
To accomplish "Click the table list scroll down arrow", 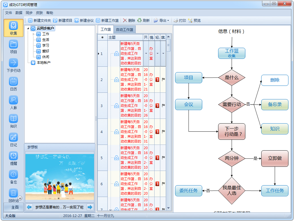I will coord(168,208).
